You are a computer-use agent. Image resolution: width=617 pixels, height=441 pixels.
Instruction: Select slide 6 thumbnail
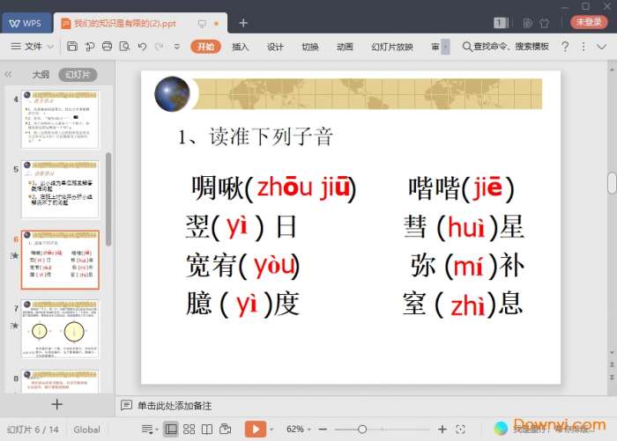(x=60, y=260)
